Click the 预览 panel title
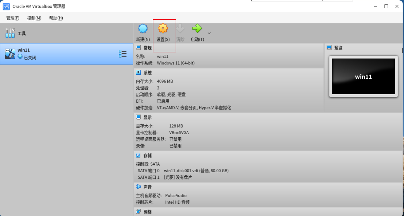The image size is (404, 216). click(338, 48)
